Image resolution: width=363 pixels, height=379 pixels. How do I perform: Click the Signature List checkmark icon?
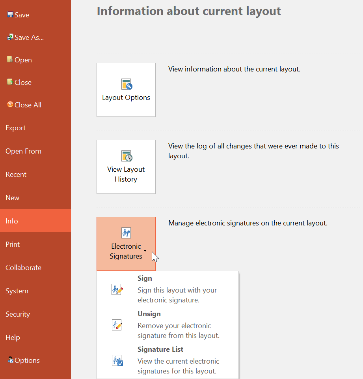(117, 360)
